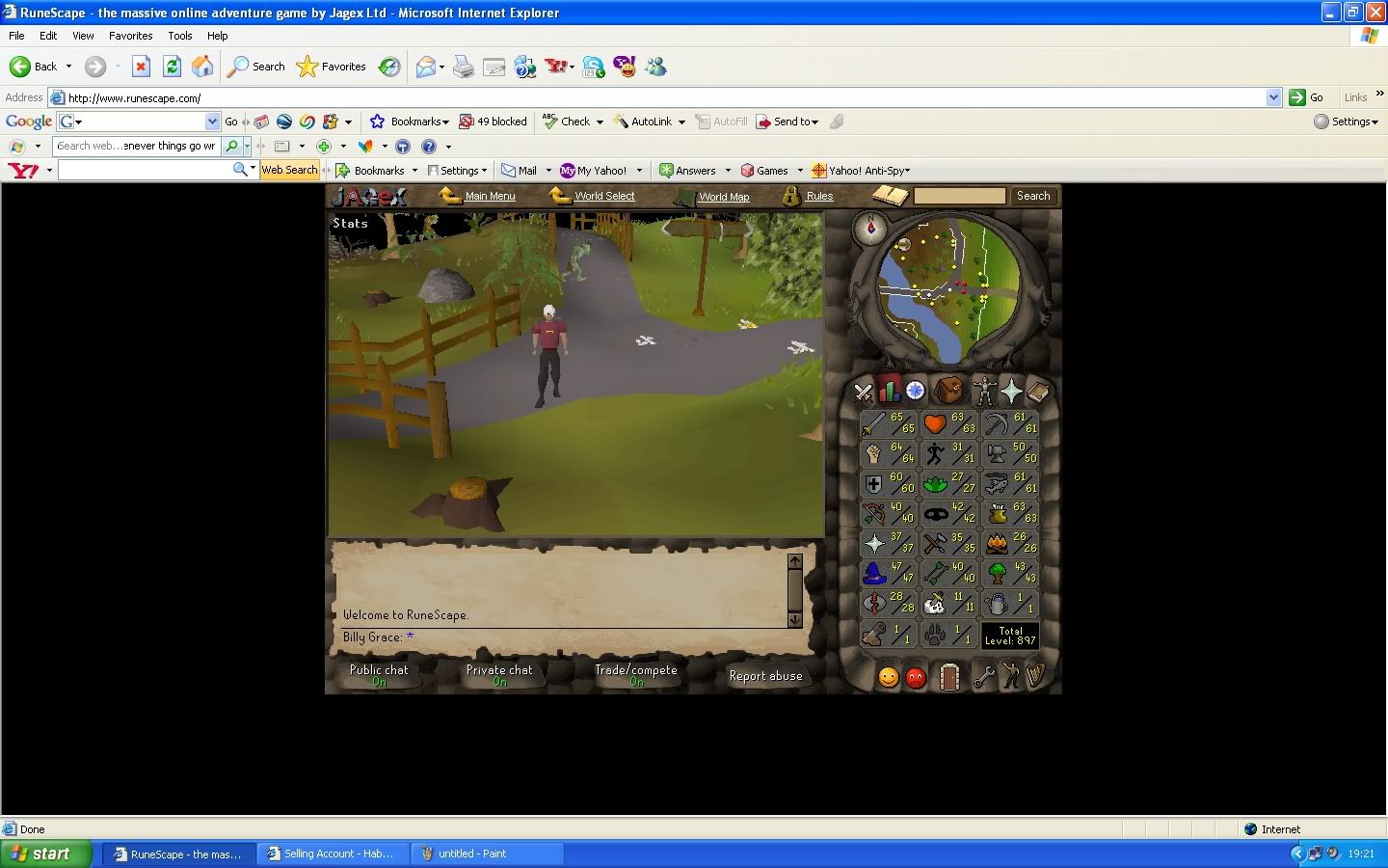The height and width of the screenshot is (868, 1388).
Task: Expand the Google search box dropdown
Action: point(212,122)
